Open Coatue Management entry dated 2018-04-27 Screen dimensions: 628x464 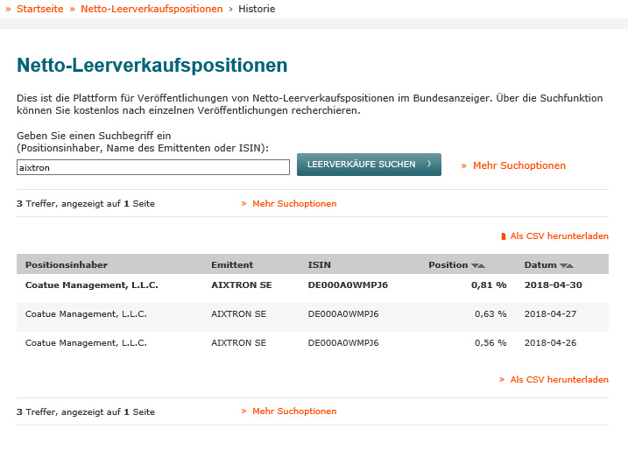pos(86,314)
